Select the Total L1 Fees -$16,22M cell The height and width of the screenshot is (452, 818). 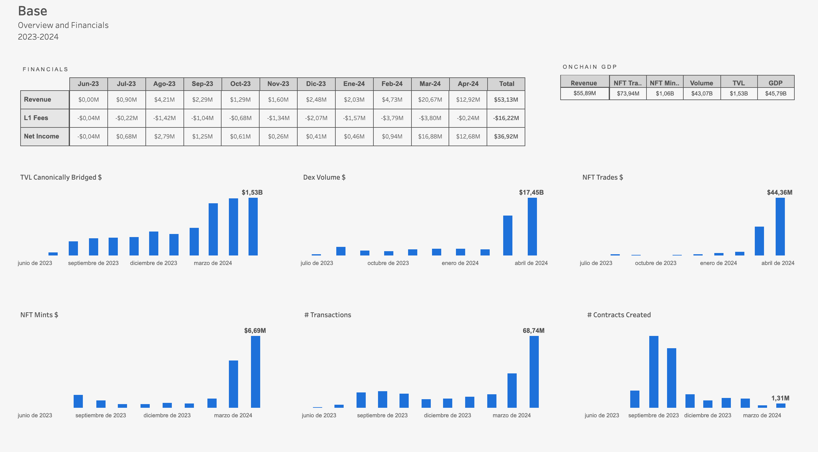pos(506,118)
